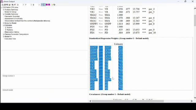Viewport: 196px width, 110px height.
Task: Click the highlighted ONPP1 row label
Action: click(x=94, y=47)
